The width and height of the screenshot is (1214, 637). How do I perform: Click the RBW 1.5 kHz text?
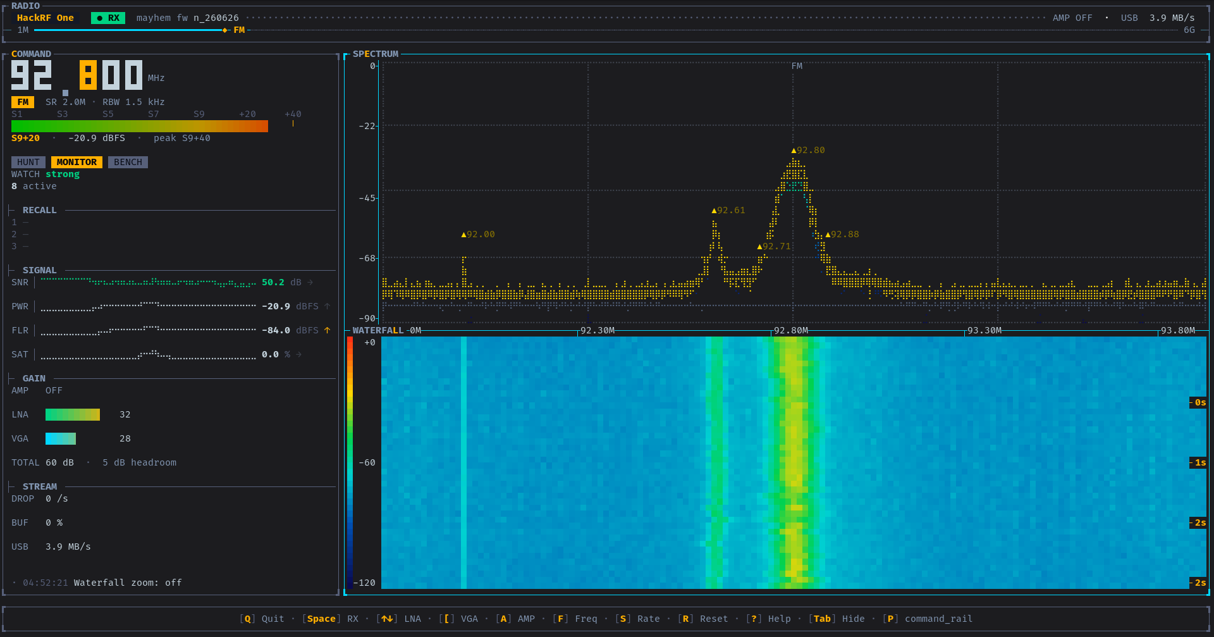point(133,102)
